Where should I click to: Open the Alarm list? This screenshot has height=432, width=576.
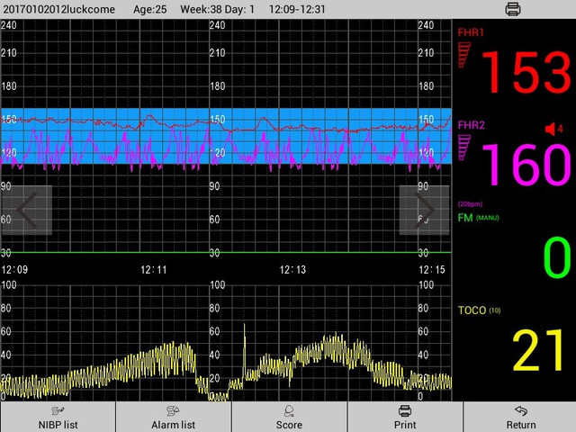click(x=173, y=418)
